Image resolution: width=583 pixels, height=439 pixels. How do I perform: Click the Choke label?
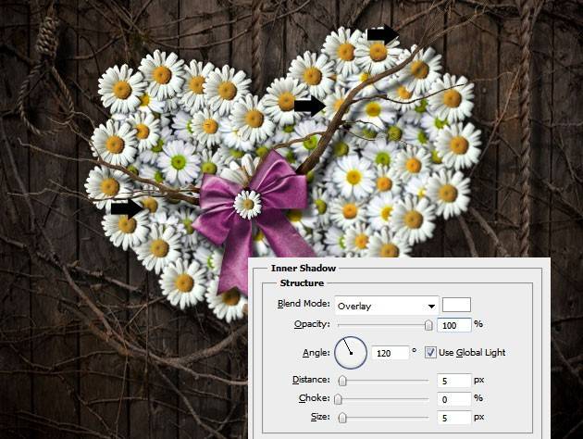315,398
